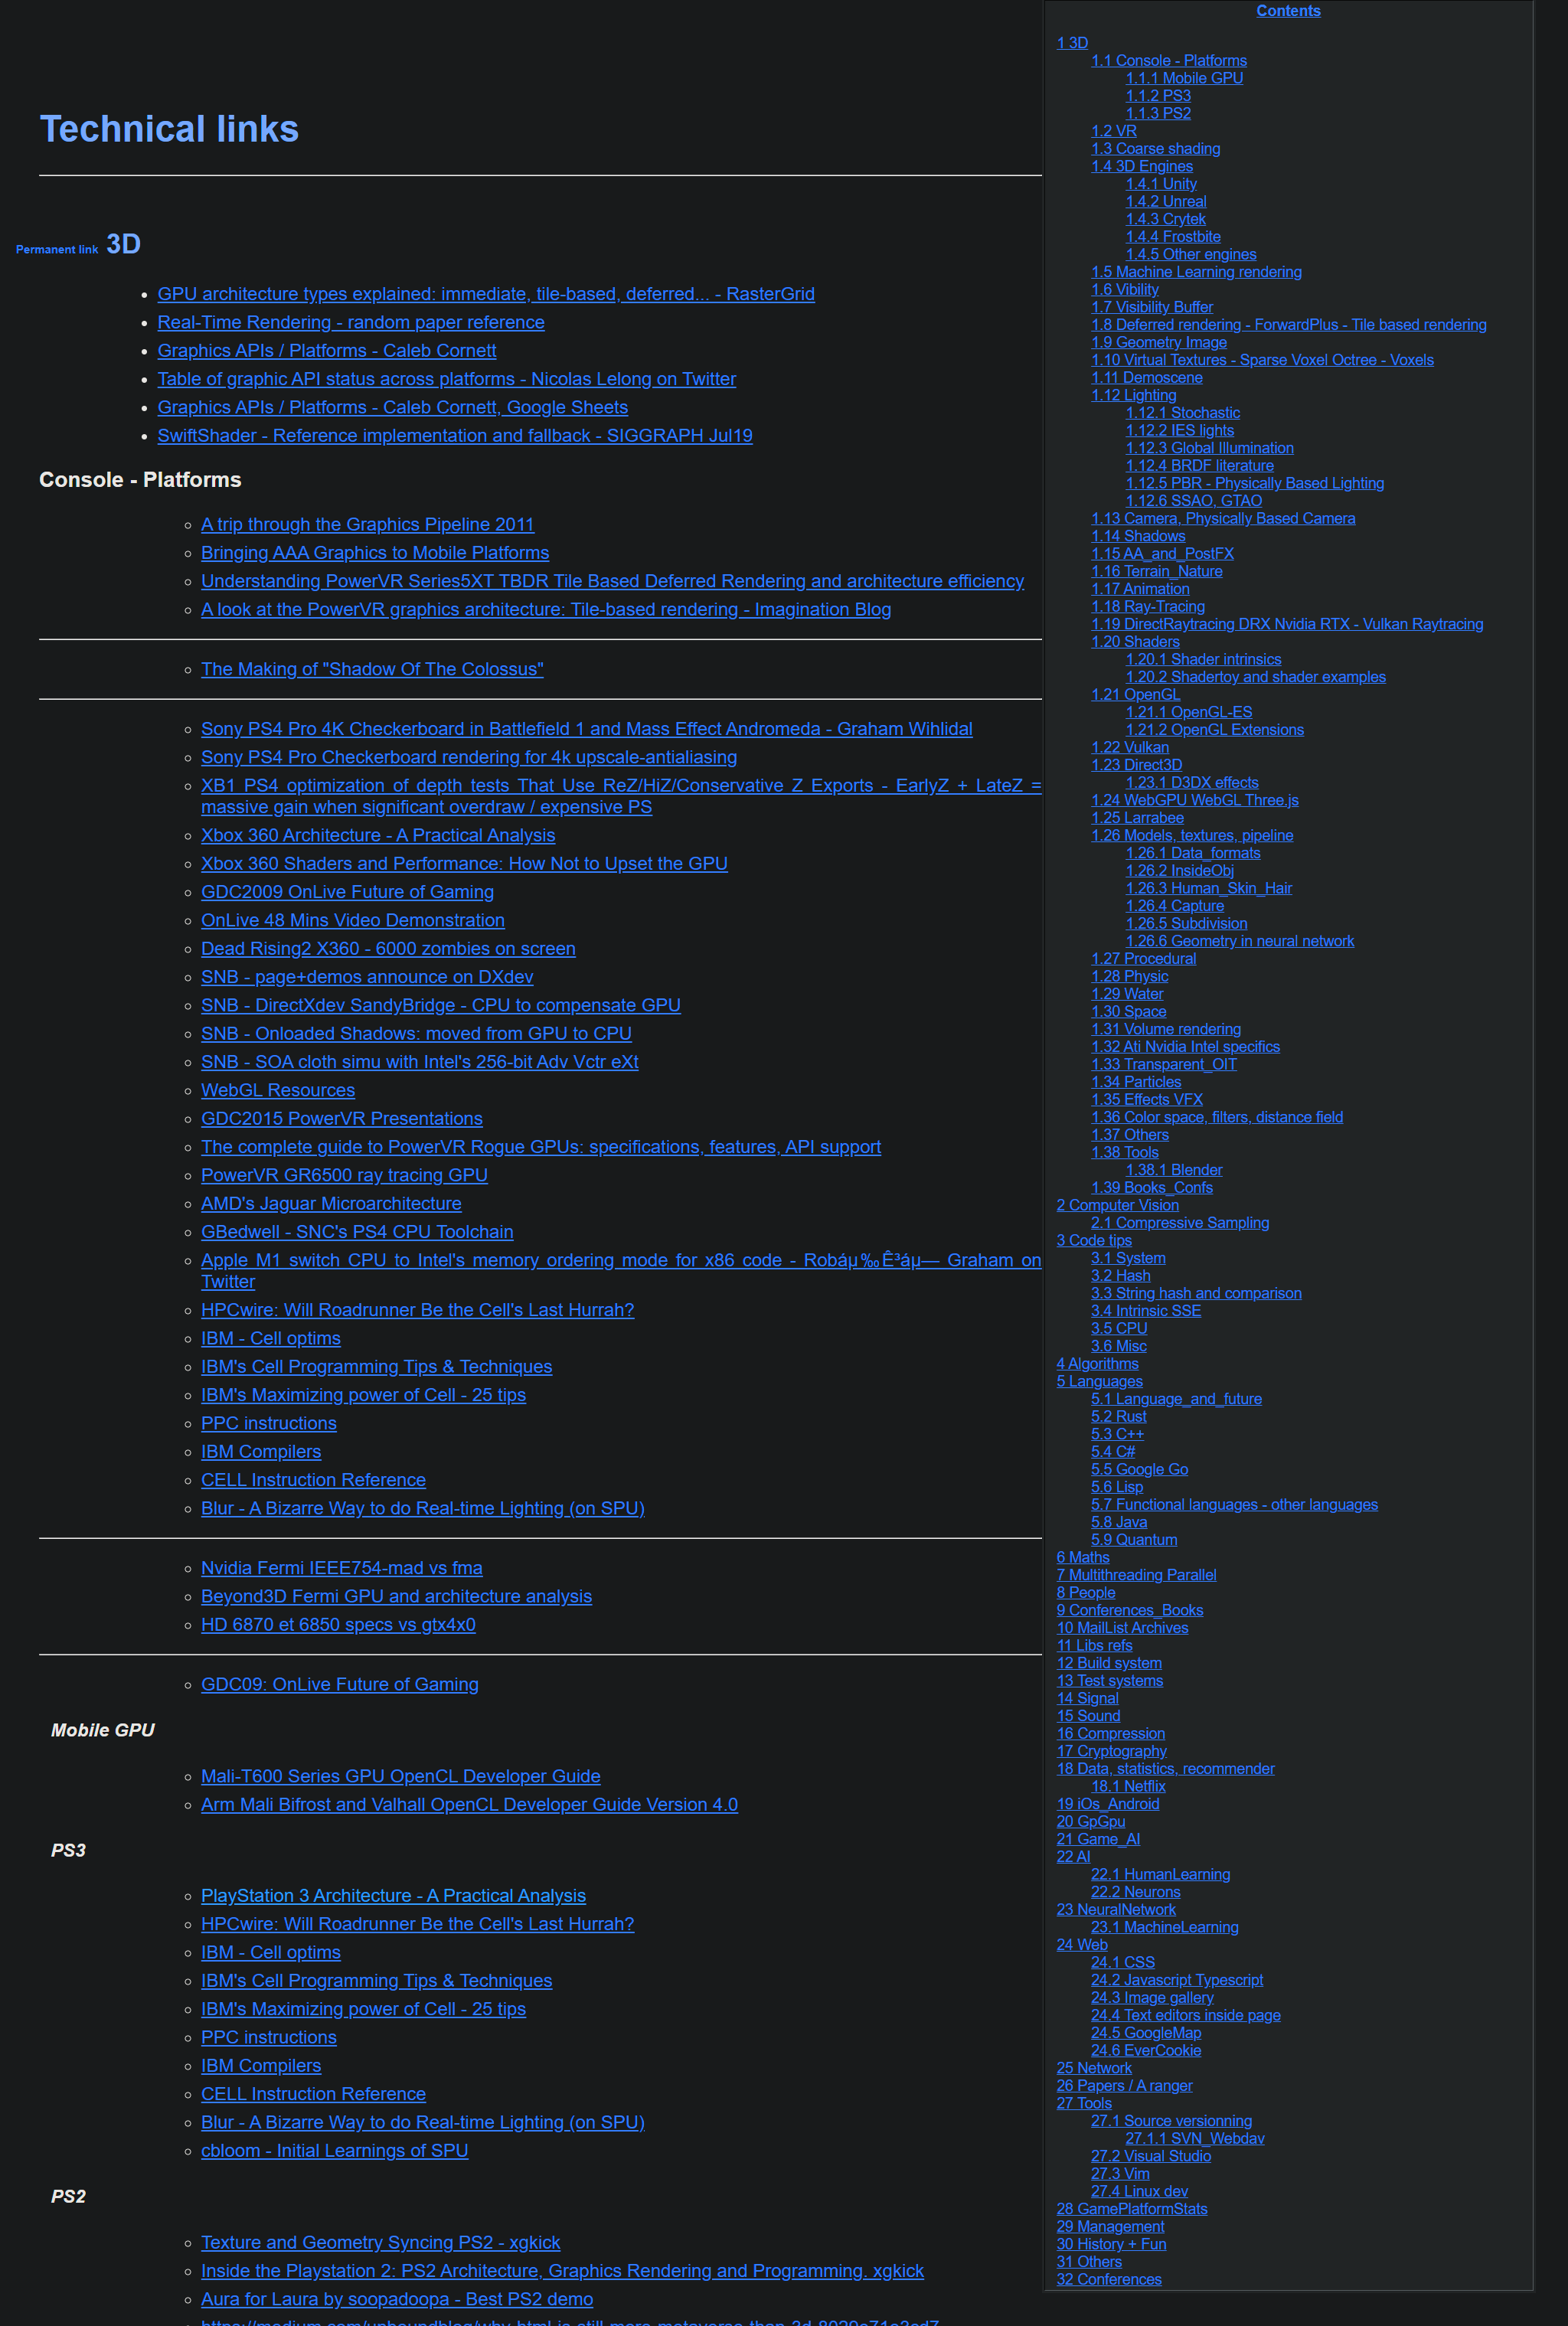Jump to 1.4.2 Unreal in contents
This screenshot has width=1568, height=2326.
(x=1165, y=202)
